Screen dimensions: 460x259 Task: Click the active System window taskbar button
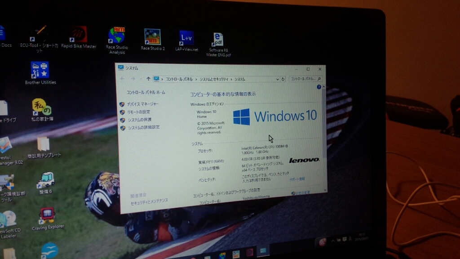(x=263, y=250)
